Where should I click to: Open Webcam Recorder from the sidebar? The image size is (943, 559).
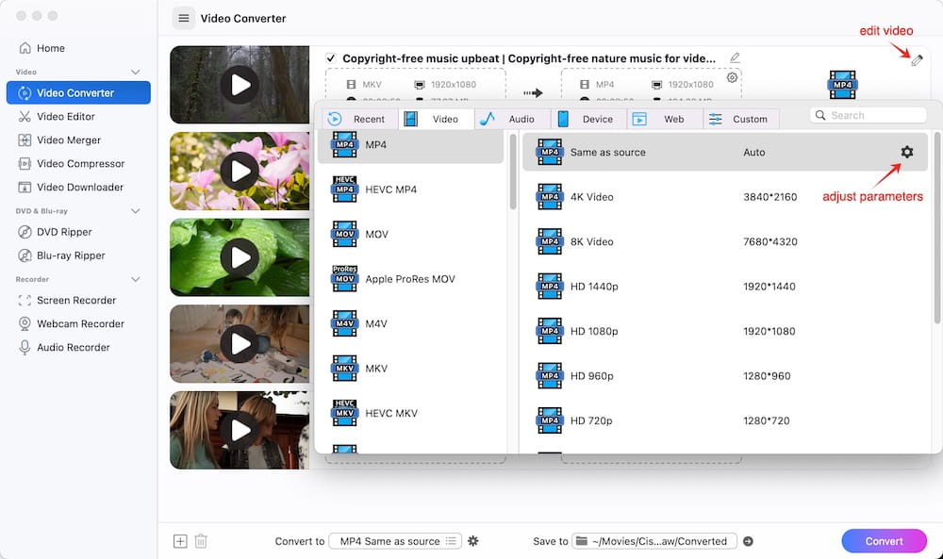coord(71,323)
